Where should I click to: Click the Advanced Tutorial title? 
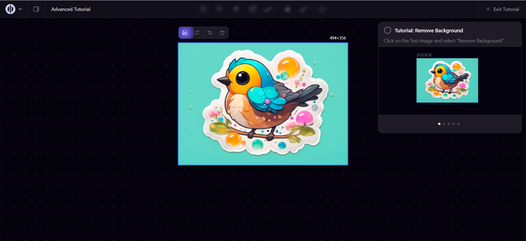pyautogui.click(x=71, y=9)
